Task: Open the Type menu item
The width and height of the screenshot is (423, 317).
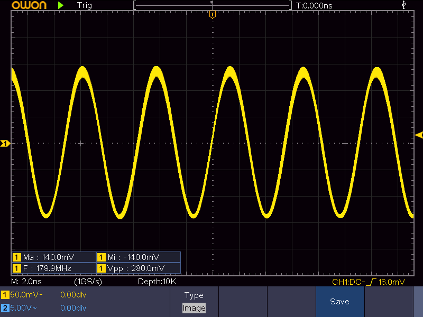Action: point(194,295)
